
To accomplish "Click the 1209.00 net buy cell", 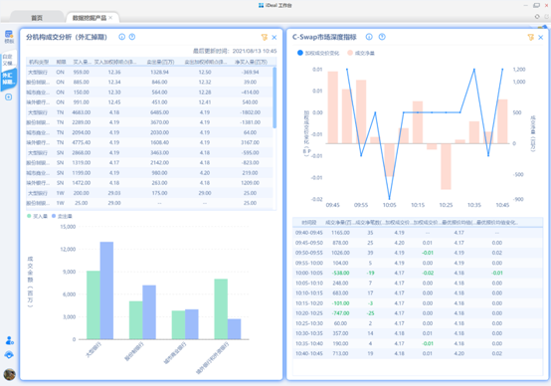I will [251, 183].
